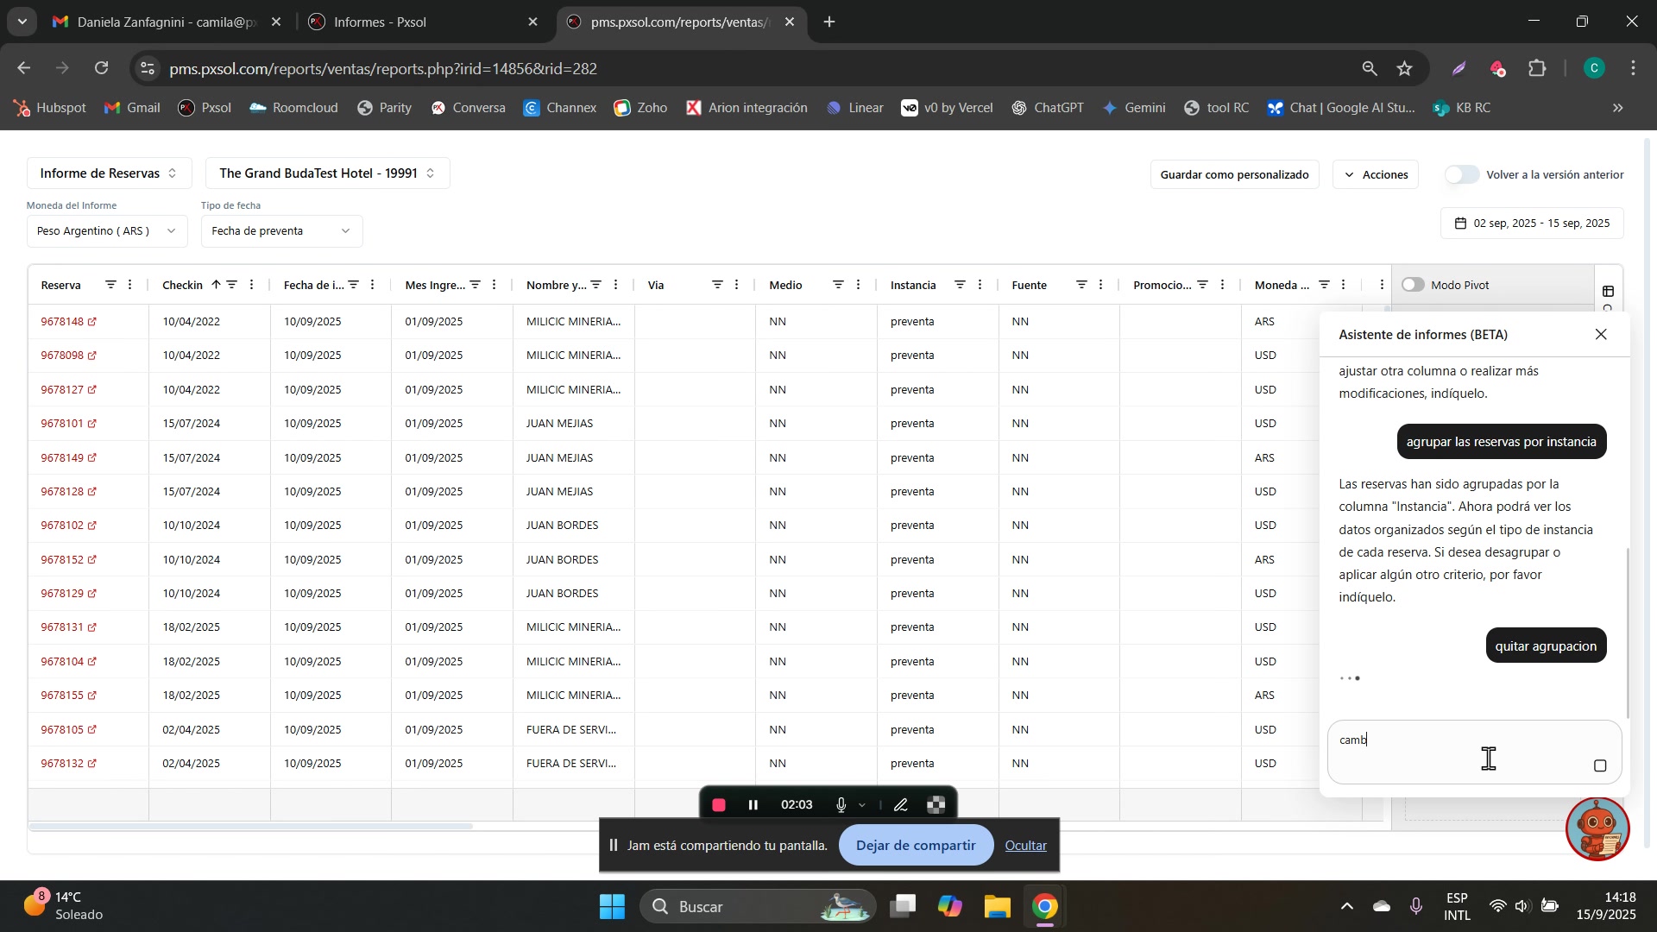Click the Via column filter icon
1657x932 pixels.
pyautogui.click(x=717, y=285)
